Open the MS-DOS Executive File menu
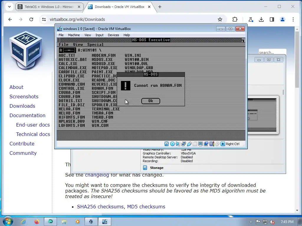This screenshot has width=302, height=226. tap(64, 45)
